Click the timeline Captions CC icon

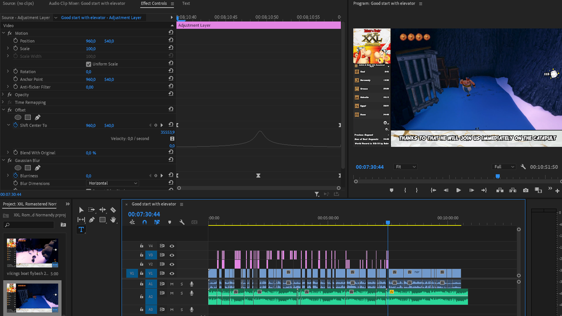[x=195, y=222]
